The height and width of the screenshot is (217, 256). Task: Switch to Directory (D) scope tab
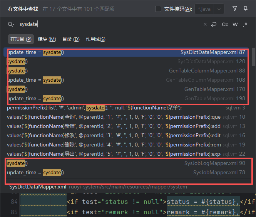point(71,39)
